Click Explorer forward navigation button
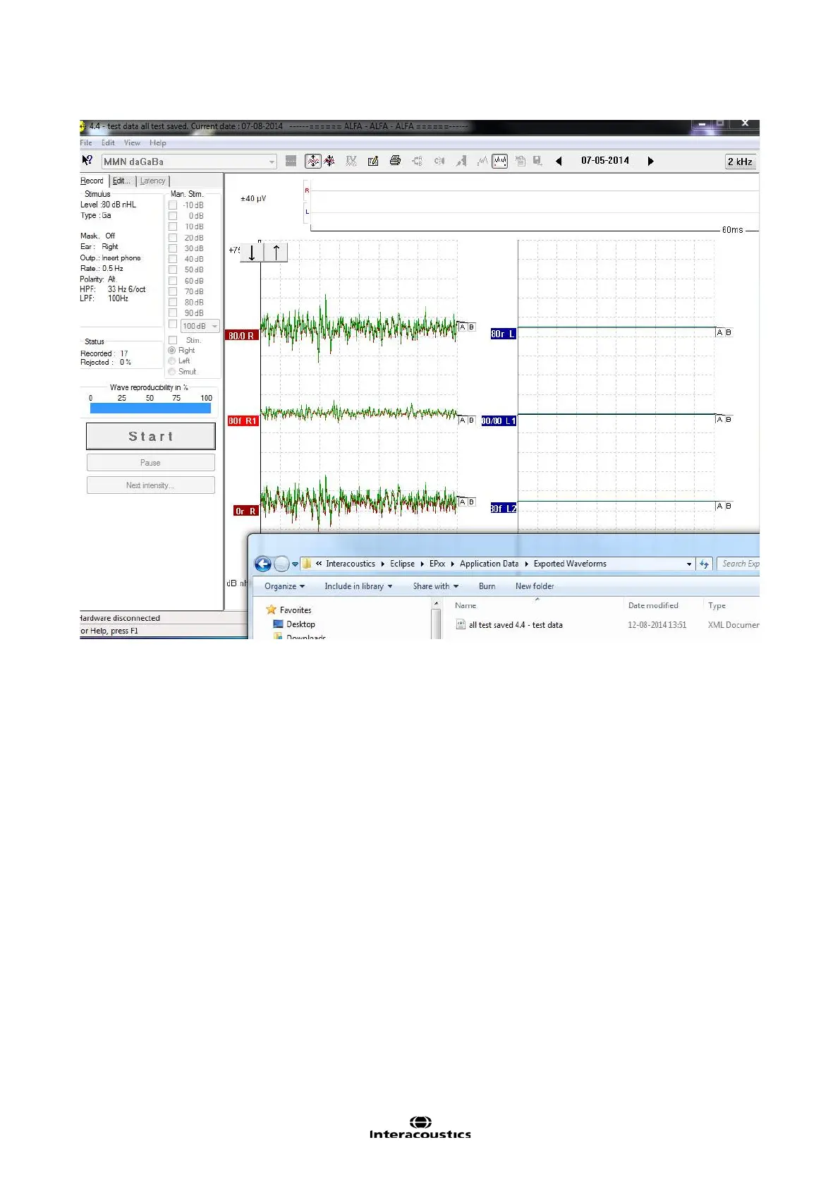The height and width of the screenshot is (1188, 840). coord(281,564)
